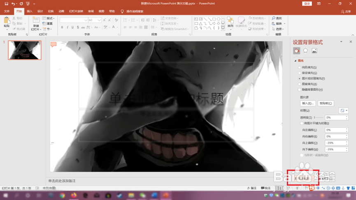Click the Align Left paragraph icon
Viewport: 356px width, 200px height.
click(x=125, y=27)
